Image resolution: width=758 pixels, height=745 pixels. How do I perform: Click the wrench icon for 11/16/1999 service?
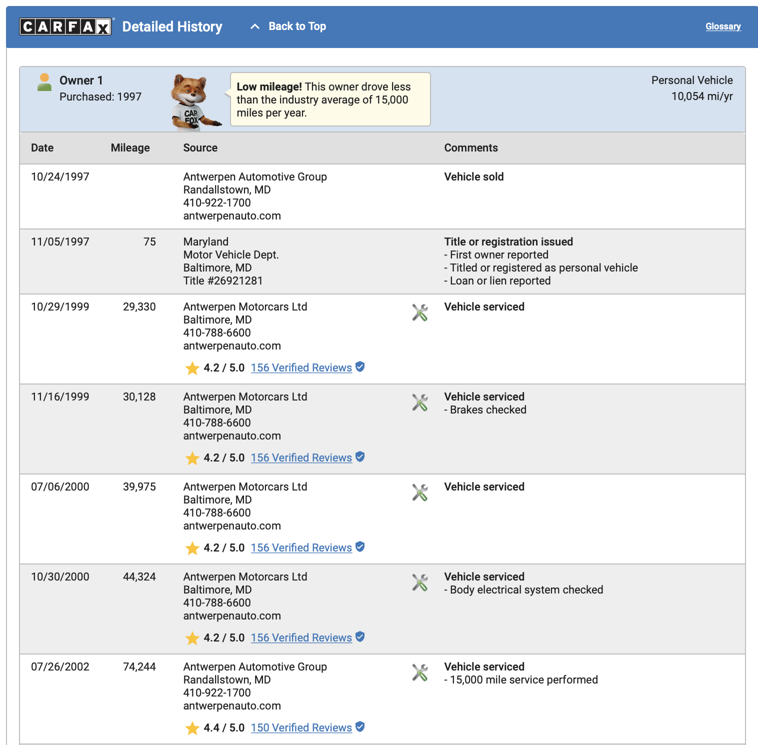click(420, 402)
